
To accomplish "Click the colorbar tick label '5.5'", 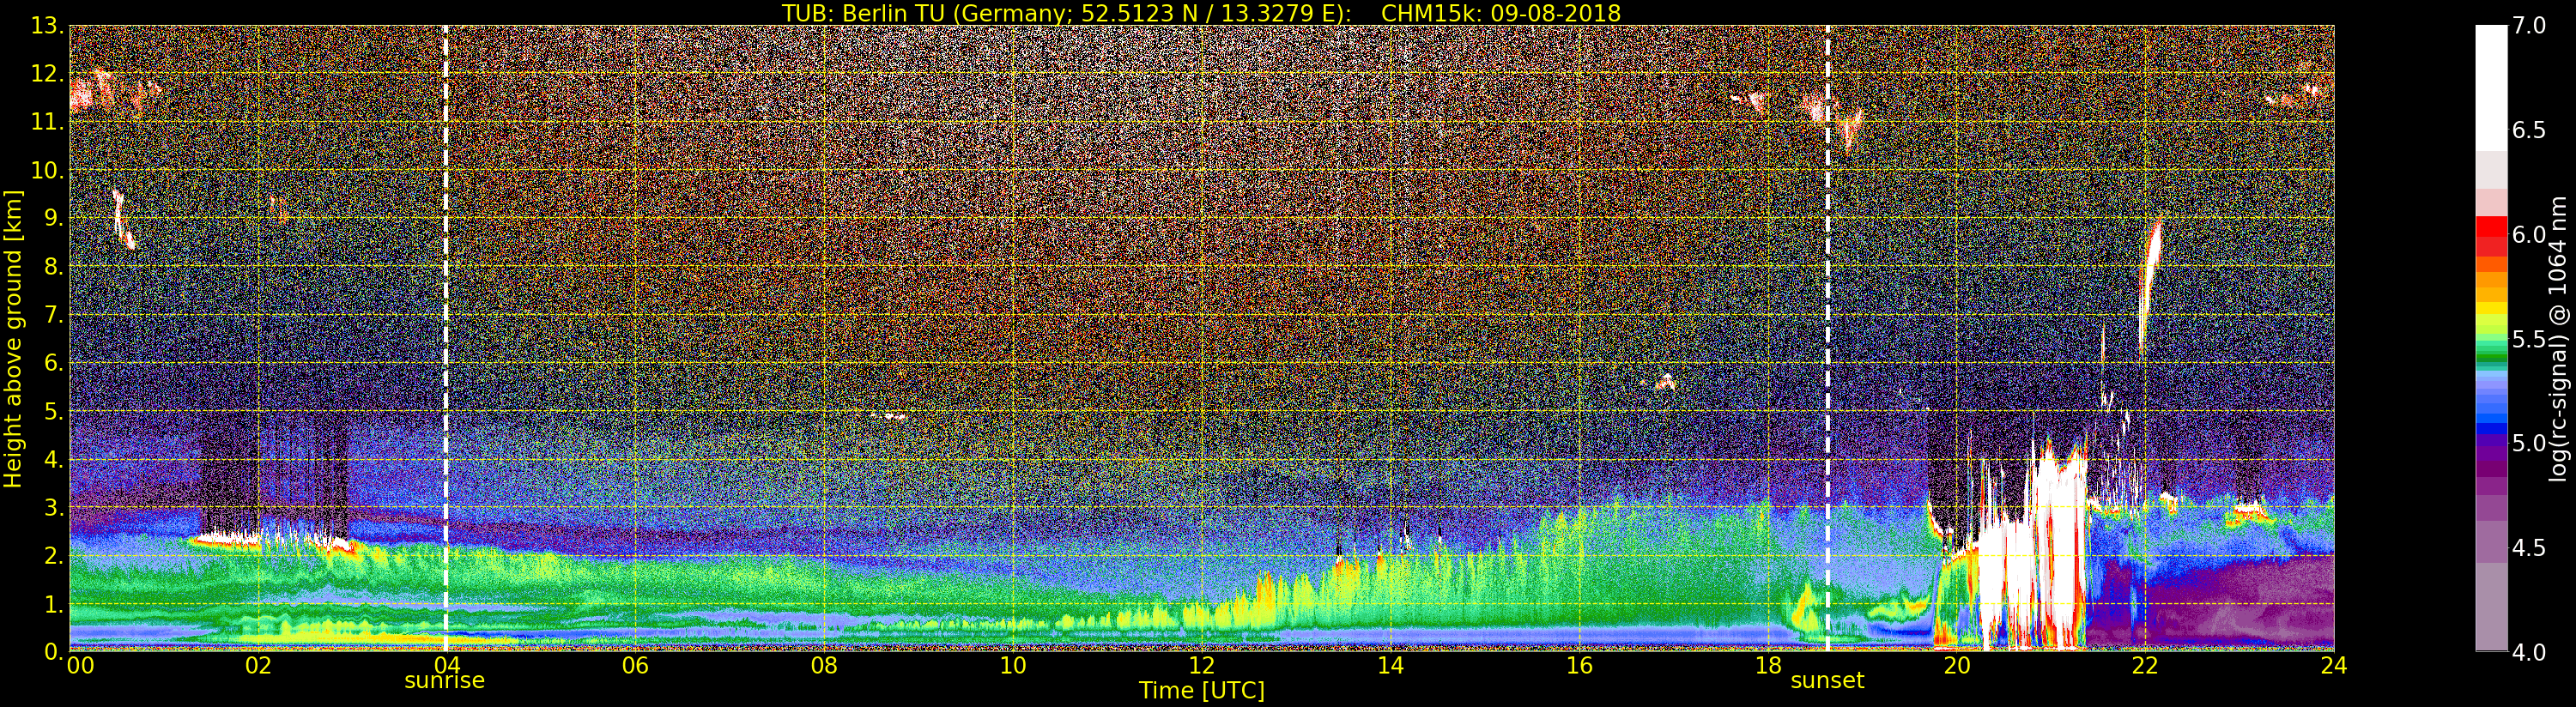I will (2529, 339).
